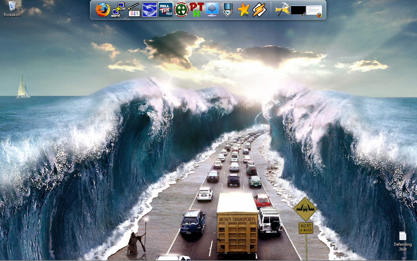The width and height of the screenshot is (417, 261).
Task: Launch Firefox from the dock
Action: (x=103, y=10)
